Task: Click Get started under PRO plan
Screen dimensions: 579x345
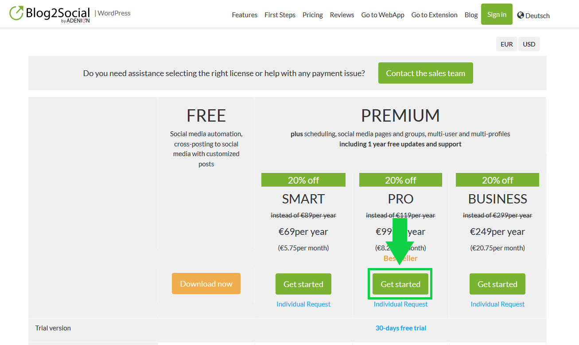Action: tap(400, 284)
